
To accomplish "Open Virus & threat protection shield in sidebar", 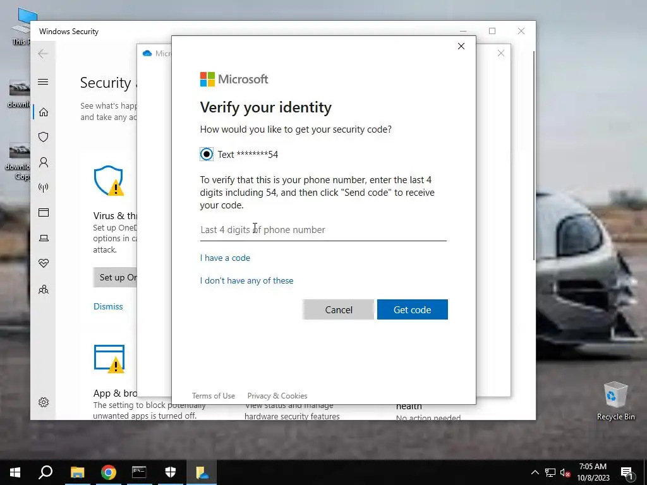I will [44, 137].
